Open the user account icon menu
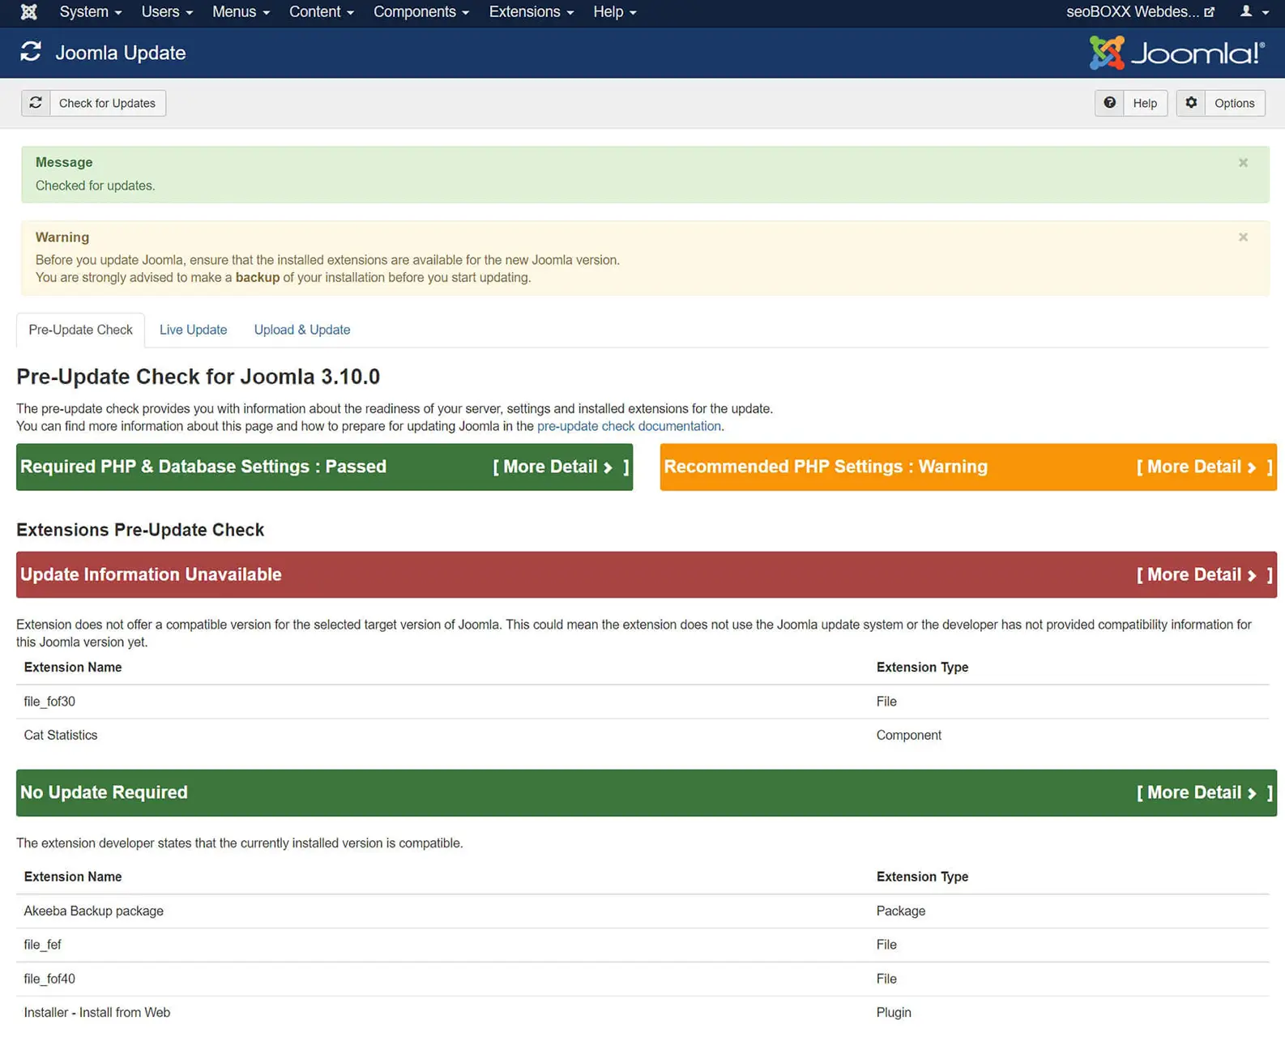 click(x=1253, y=12)
